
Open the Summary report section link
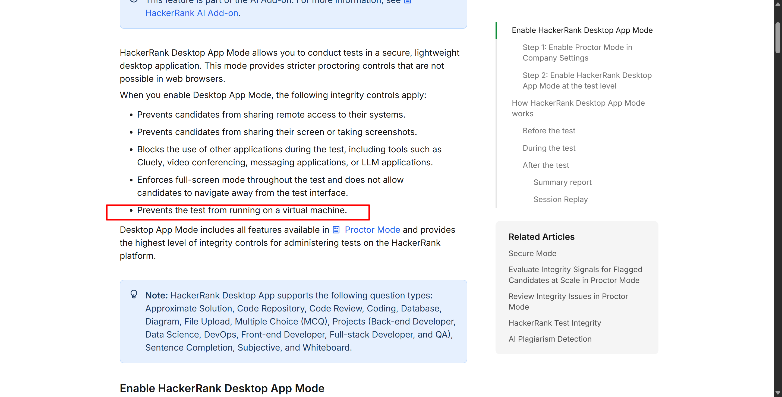tap(562, 182)
